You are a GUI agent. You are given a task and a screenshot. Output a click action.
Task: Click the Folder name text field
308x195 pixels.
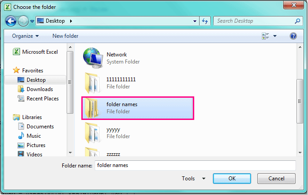pyautogui.click(x=195, y=165)
